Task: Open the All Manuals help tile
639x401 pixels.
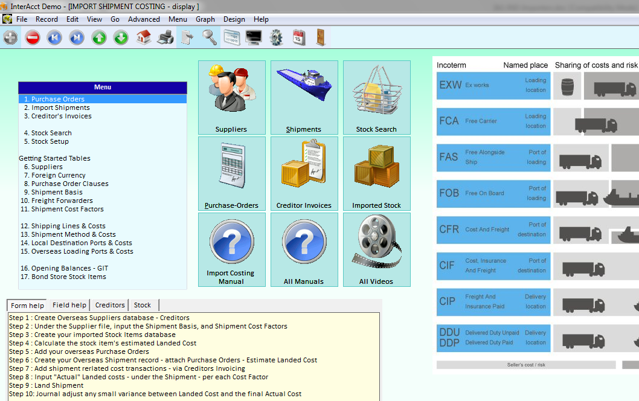Action: (304, 250)
